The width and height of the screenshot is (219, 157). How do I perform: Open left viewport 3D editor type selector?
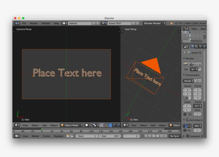(17, 125)
